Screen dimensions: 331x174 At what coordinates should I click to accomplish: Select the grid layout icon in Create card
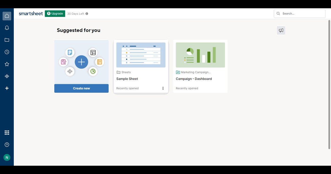pyautogui.click(x=93, y=52)
